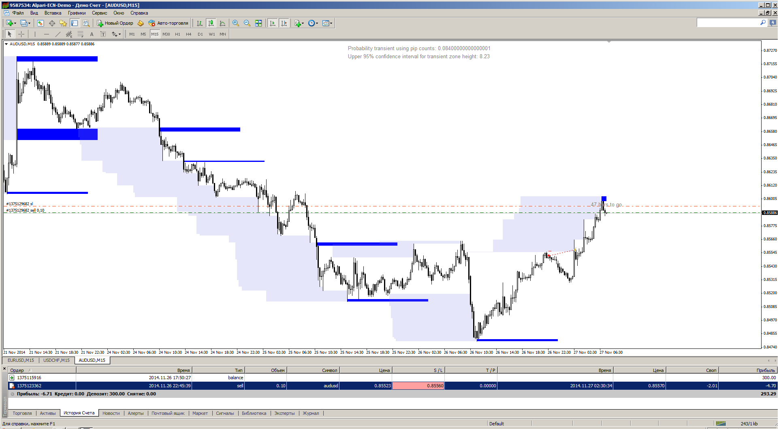Click the connection status 243/1 kb

749,424
